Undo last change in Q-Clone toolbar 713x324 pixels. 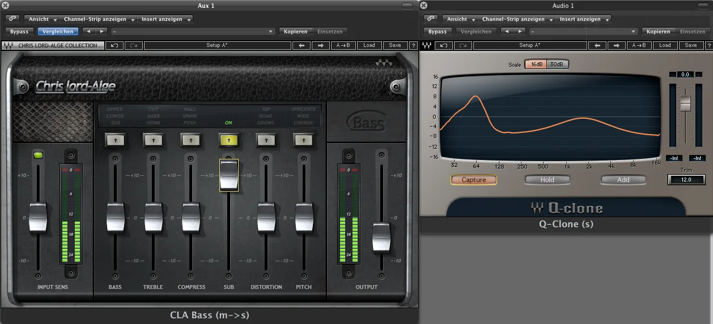click(x=444, y=45)
